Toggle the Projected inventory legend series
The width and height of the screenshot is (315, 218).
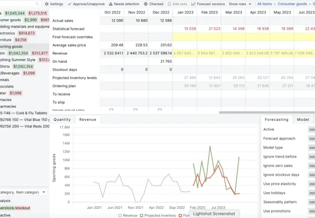(158, 215)
